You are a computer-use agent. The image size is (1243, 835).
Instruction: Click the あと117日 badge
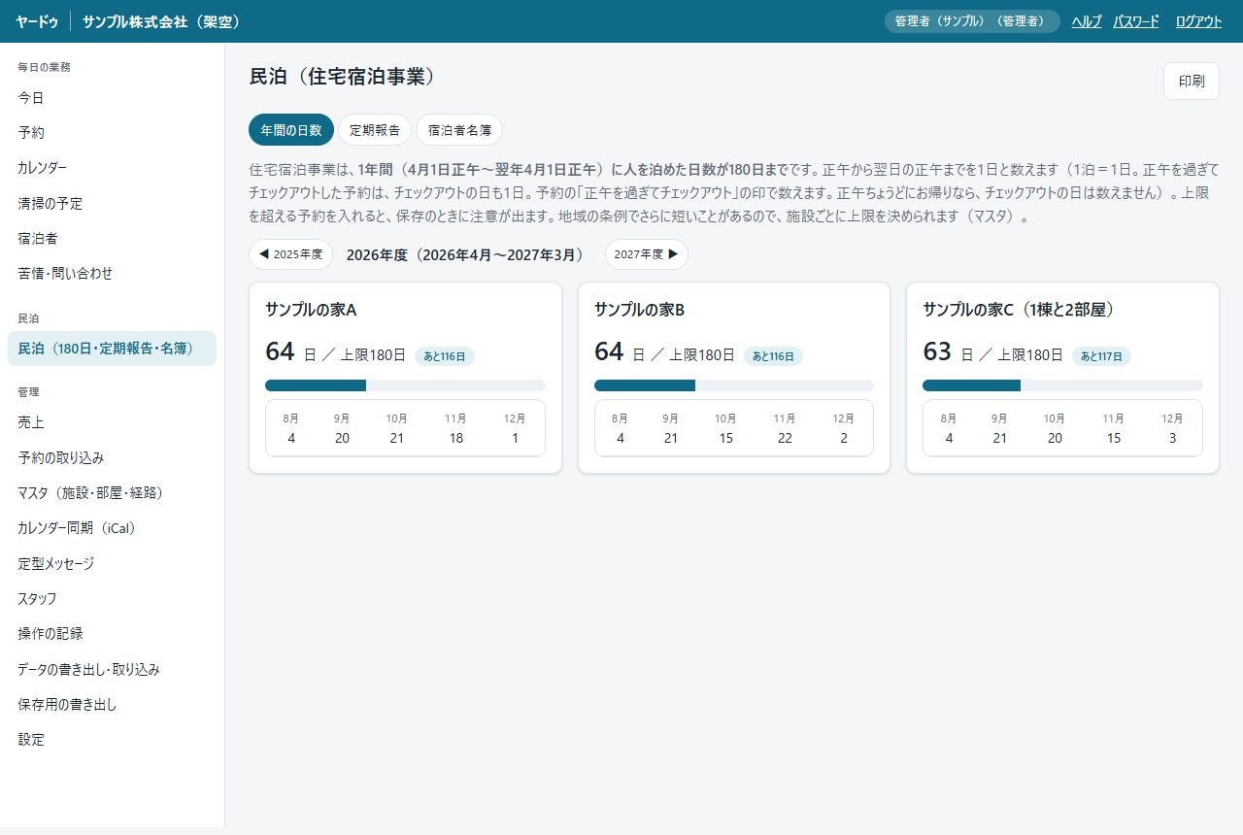coord(1101,356)
